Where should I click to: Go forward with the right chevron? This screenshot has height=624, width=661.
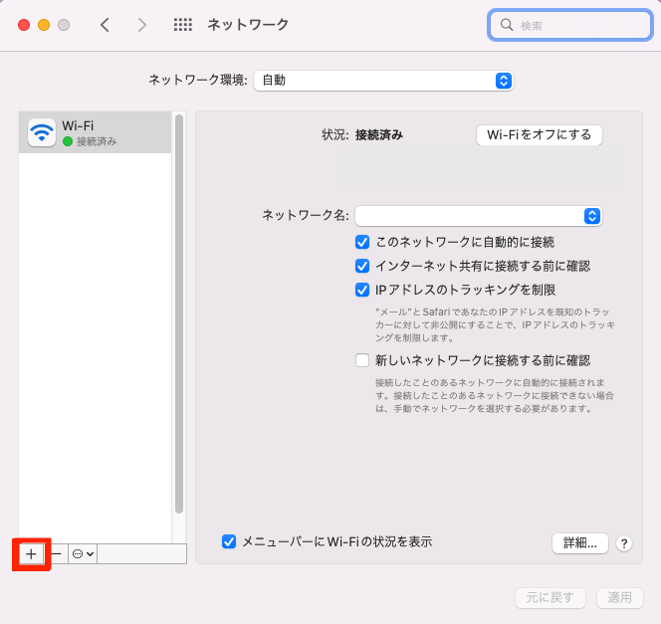coord(142,25)
